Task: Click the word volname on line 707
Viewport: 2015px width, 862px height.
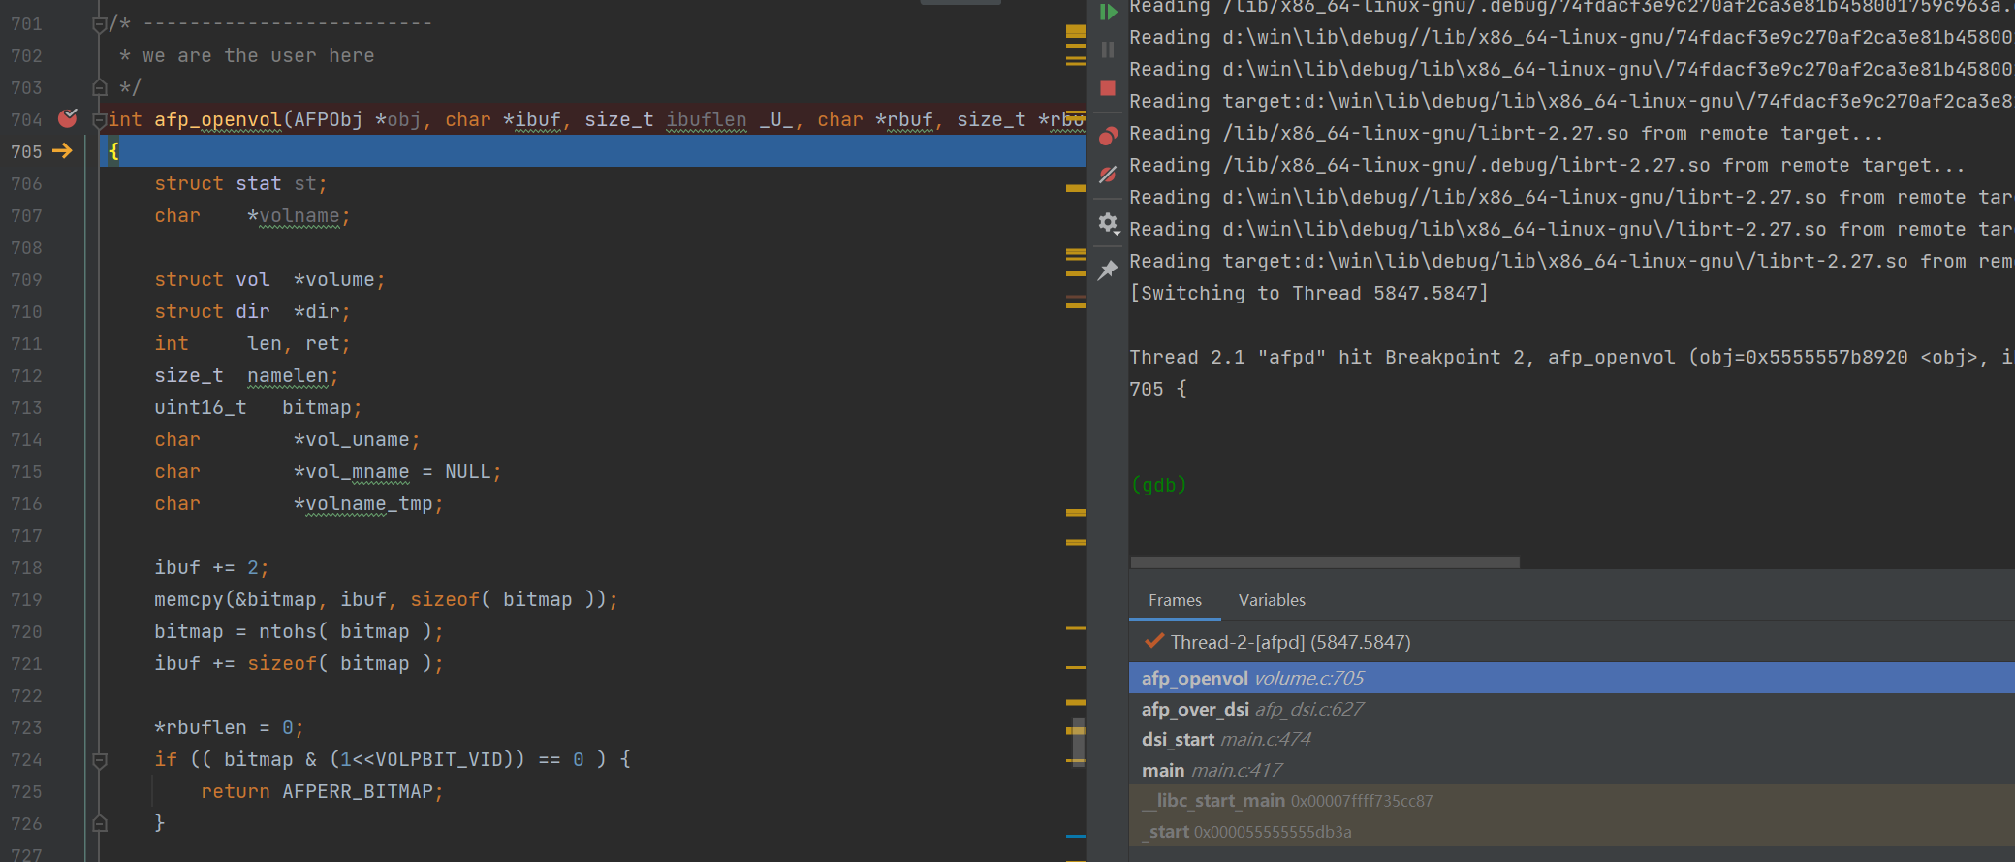Action: coord(299,216)
